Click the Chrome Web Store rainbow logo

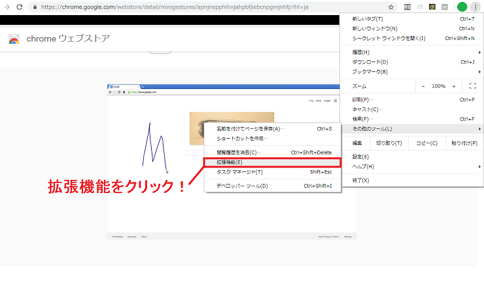click(14, 39)
